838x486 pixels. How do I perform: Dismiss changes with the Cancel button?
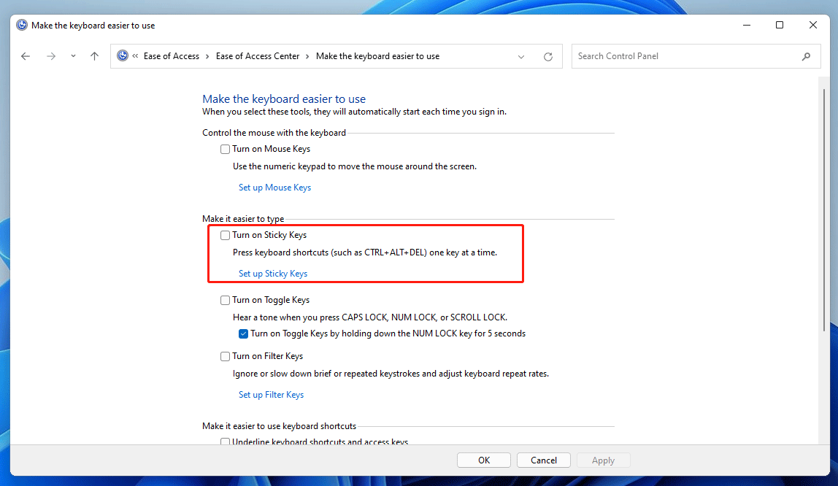pyautogui.click(x=544, y=460)
